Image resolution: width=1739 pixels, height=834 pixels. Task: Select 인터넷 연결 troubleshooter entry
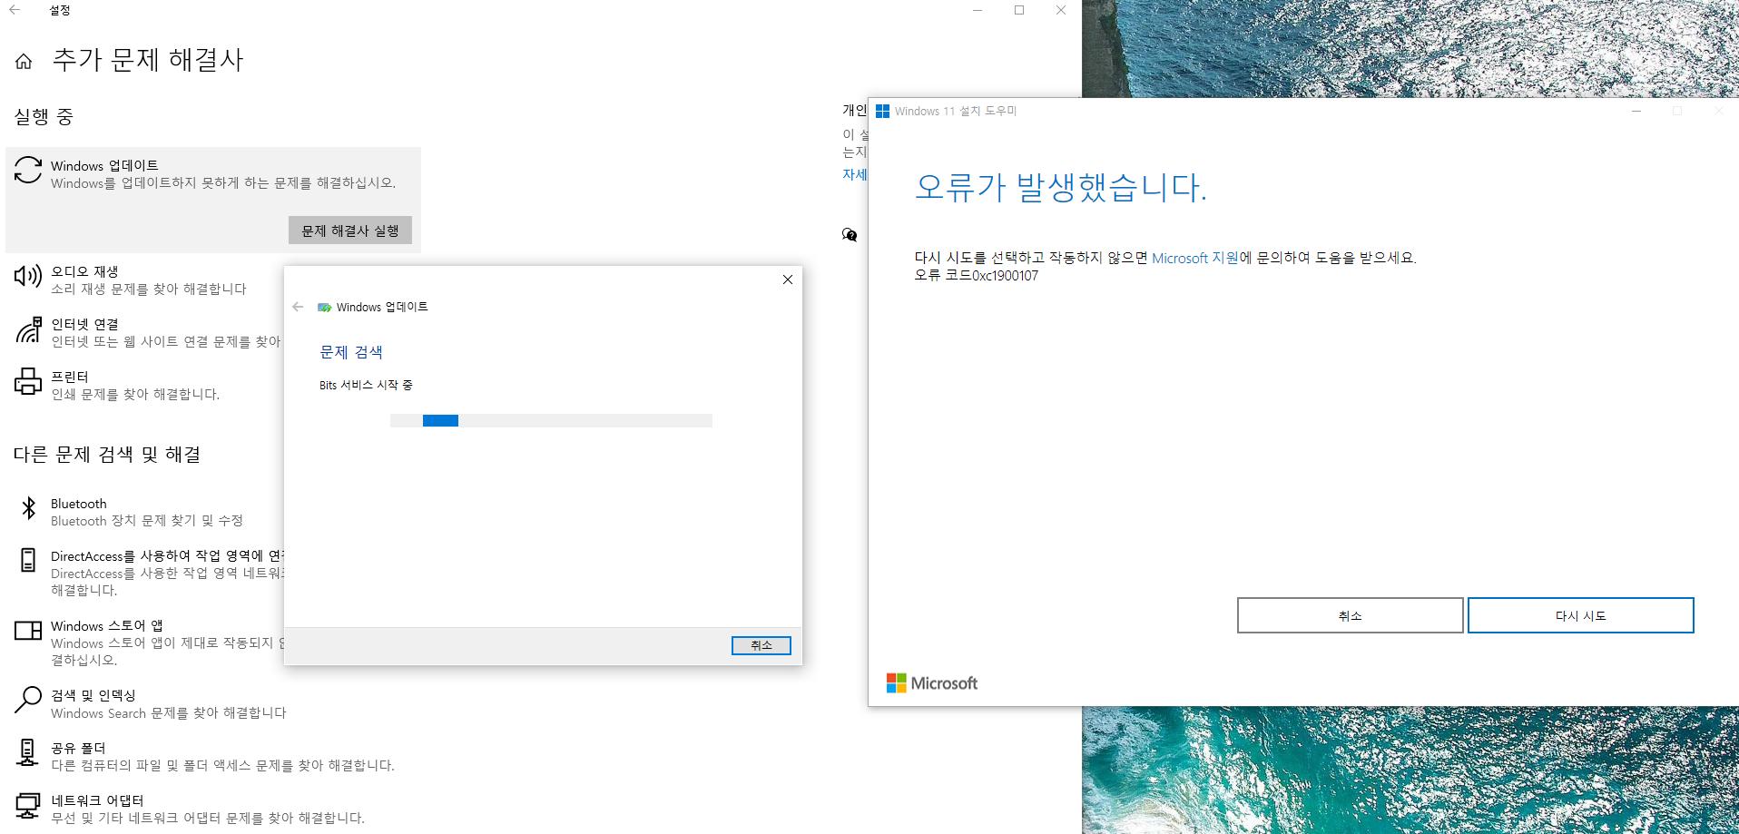(x=145, y=332)
